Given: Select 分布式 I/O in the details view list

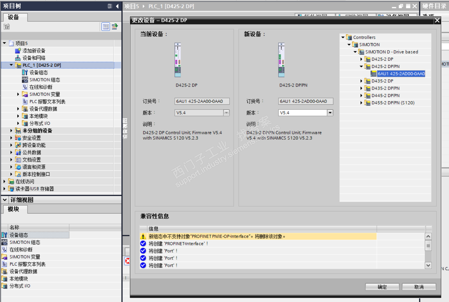Looking at the screenshot, I should coord(20,286).
